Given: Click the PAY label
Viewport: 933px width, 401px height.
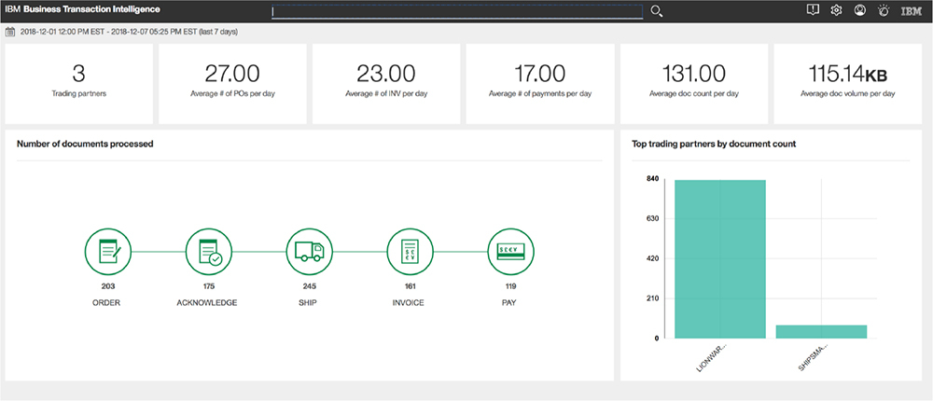Looking at the screenshot, I should click(x=508, y=303).
